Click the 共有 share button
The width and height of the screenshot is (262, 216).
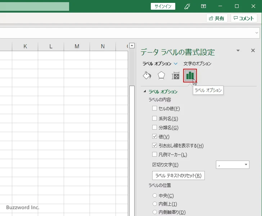click(x=217, y=18)
